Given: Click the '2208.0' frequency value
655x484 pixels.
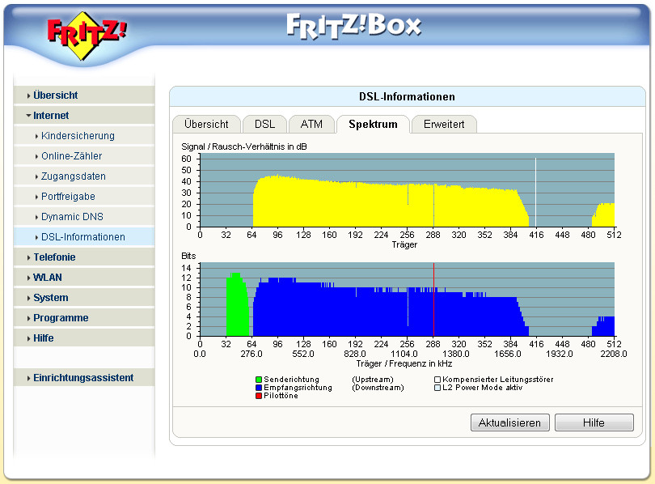Looking at the screenshot, I should tap(614, 354).
